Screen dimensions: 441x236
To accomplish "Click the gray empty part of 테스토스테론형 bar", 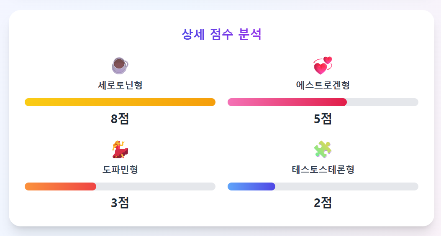I will pos(346,187).
